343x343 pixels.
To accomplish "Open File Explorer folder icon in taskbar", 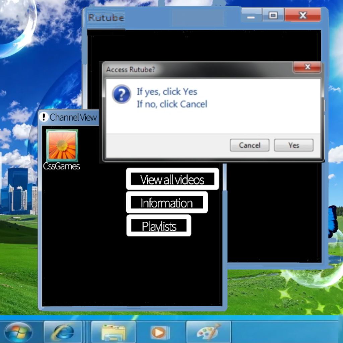I will [113, 332].
